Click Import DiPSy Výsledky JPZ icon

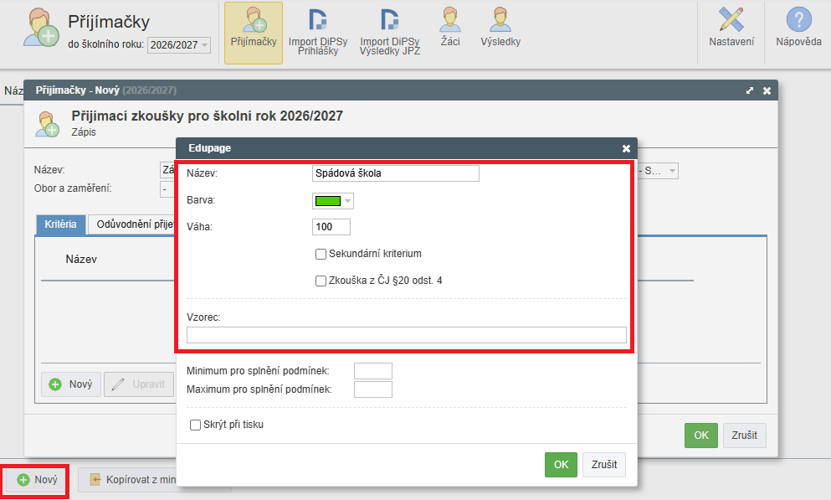pyautogui.click(x=389, y=32)
